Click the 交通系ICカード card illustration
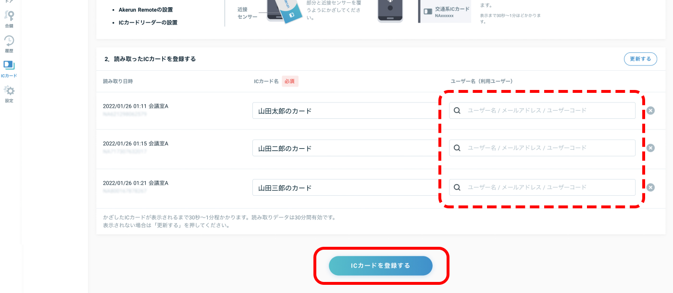 click(445, 12)
